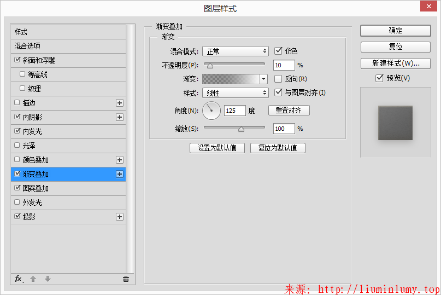Click the effects list scrollbar
This screenshot has width=441, height=295.
point(130,149)
